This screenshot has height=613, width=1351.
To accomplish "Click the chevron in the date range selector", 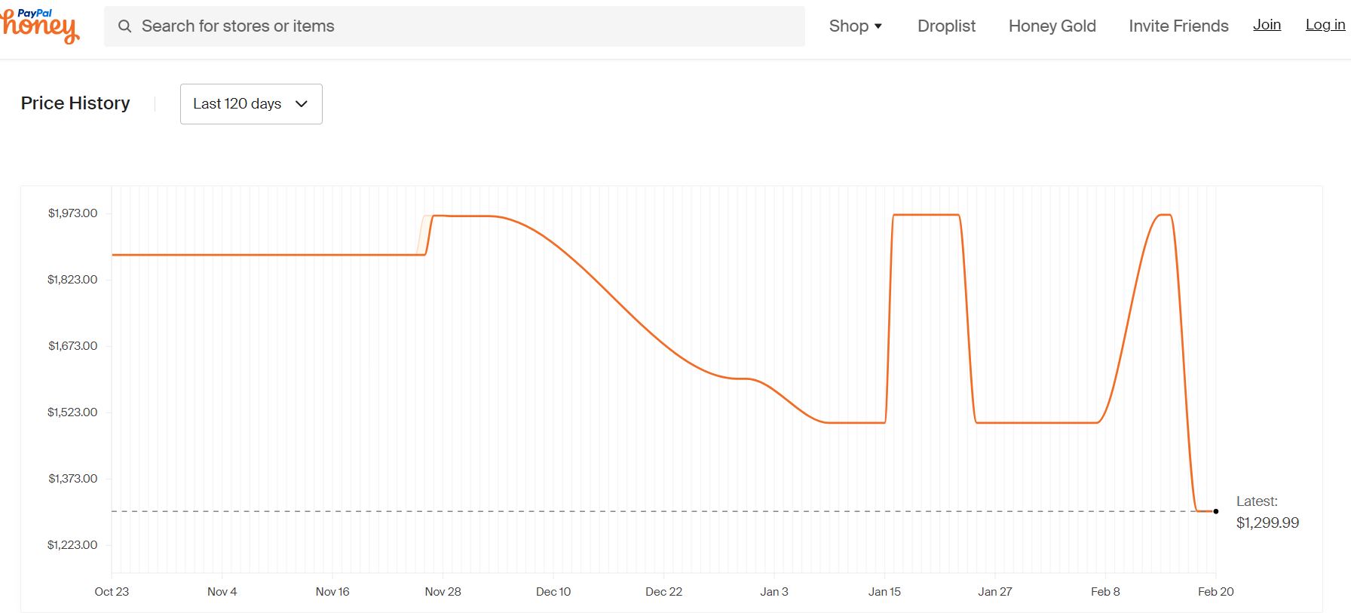I will point(302,104).
